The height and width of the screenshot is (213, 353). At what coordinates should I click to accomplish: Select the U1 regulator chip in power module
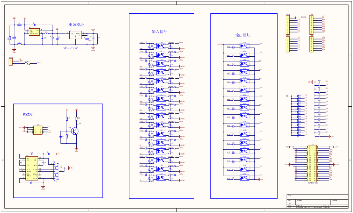click(34, 32)
